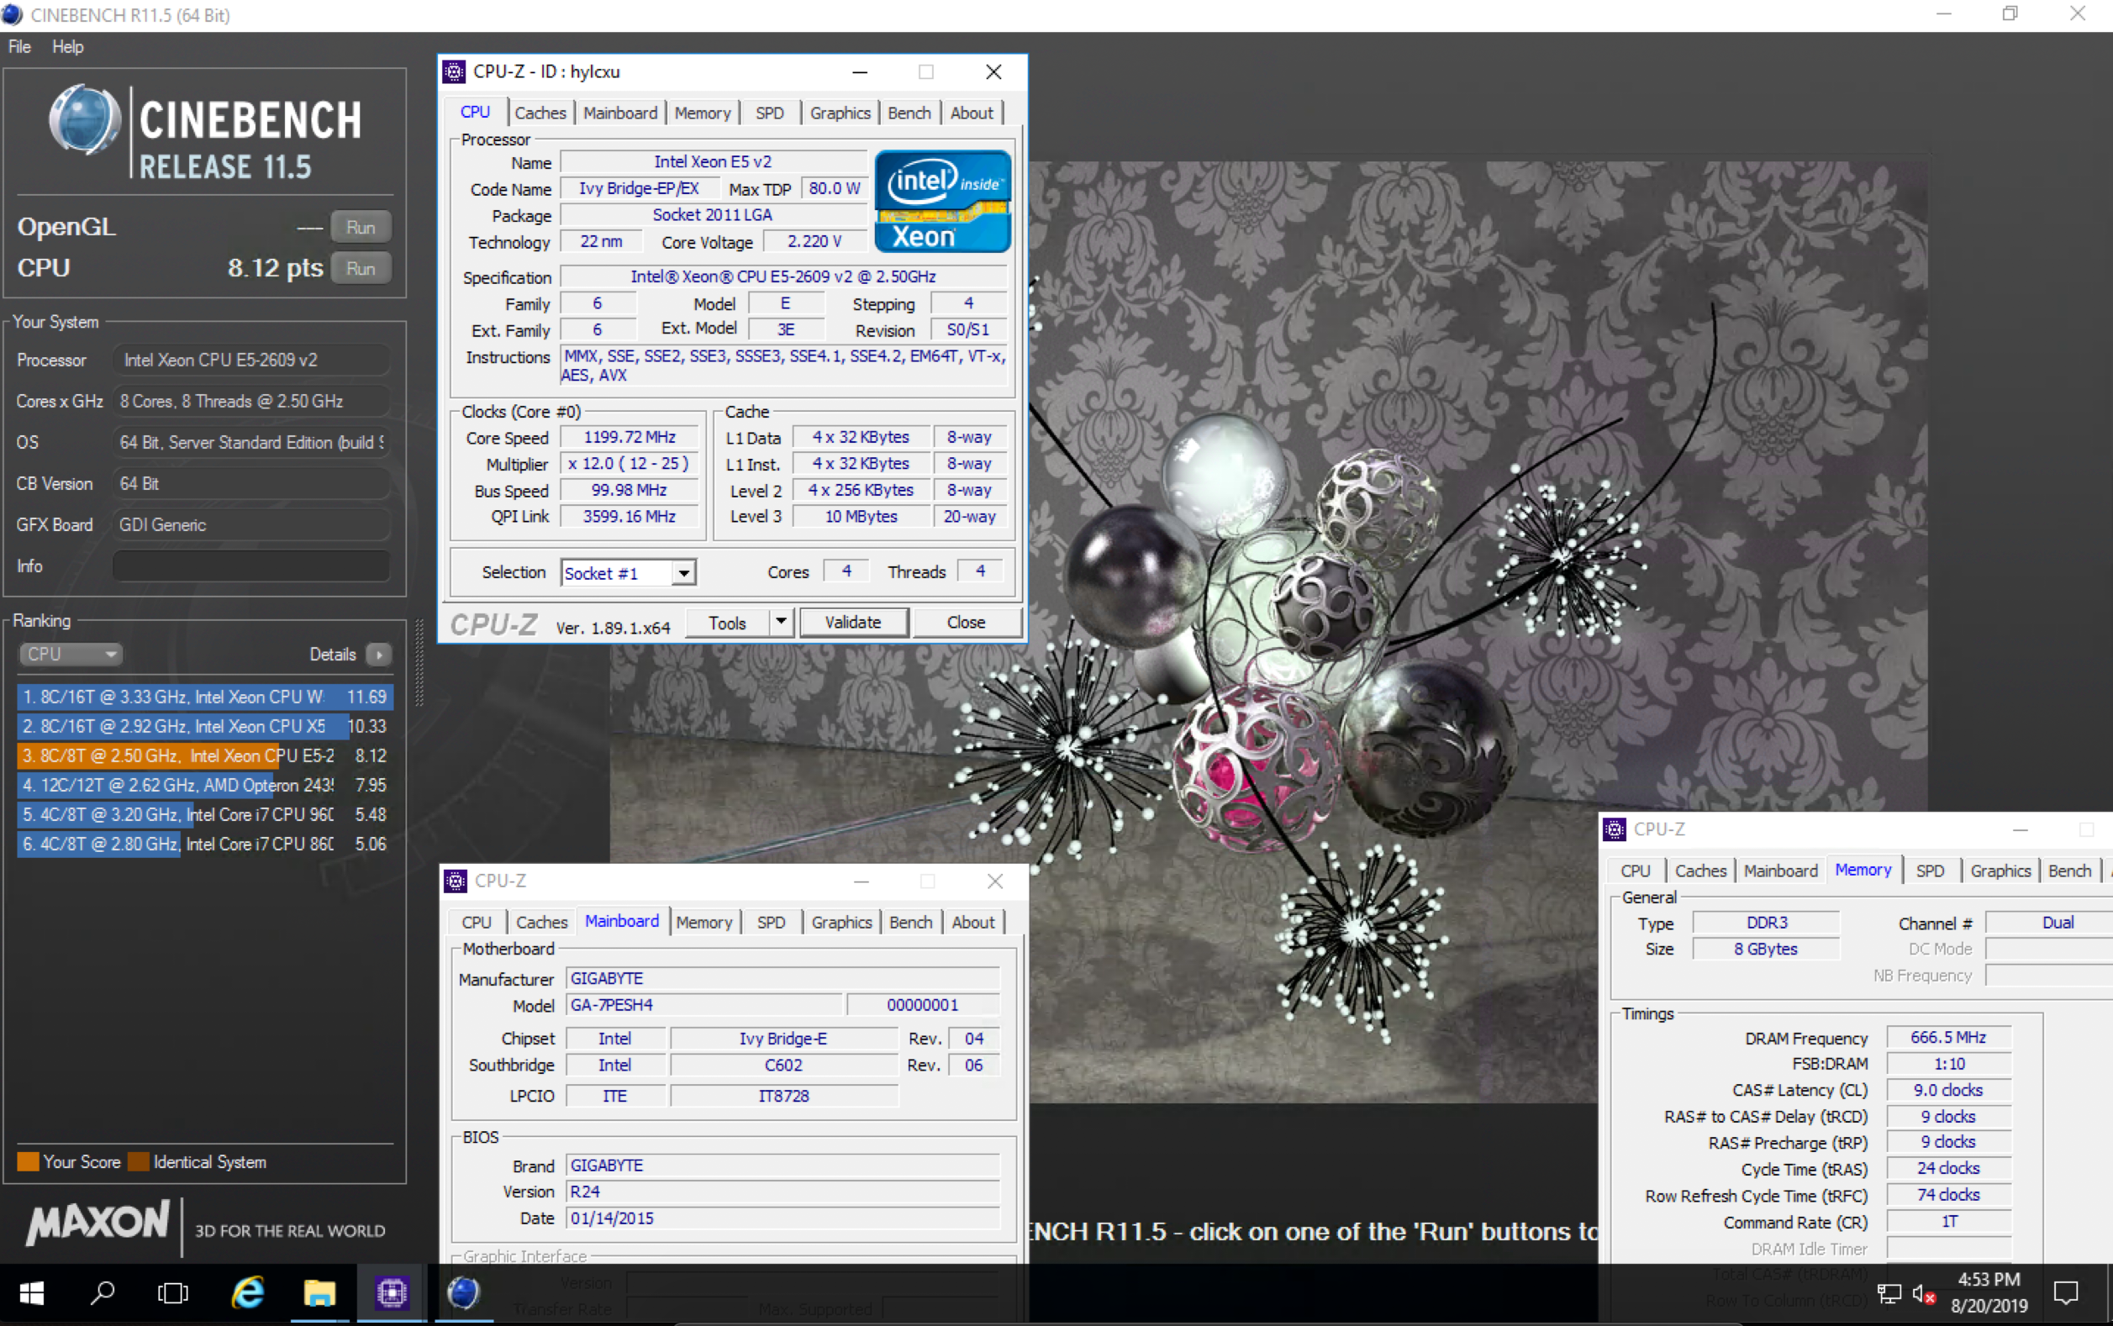Select ranking row 4 AMD Opteron
The image size is (2113, 1326).
coord(204,786)
